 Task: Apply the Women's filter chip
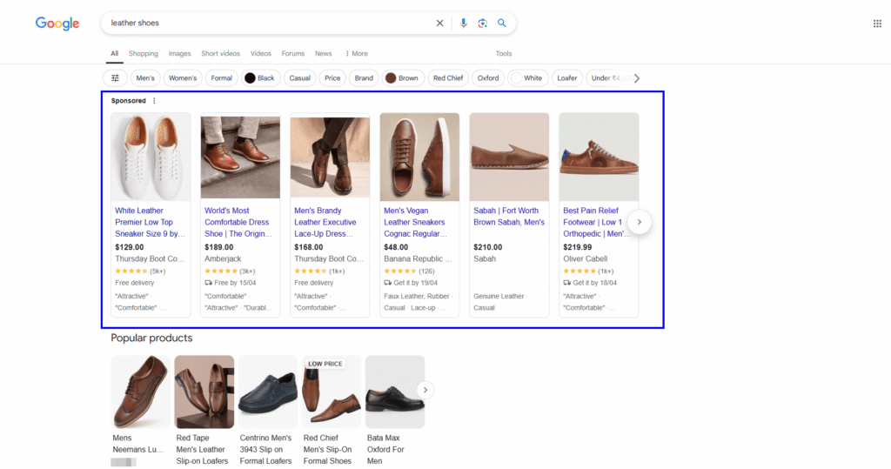183,78
